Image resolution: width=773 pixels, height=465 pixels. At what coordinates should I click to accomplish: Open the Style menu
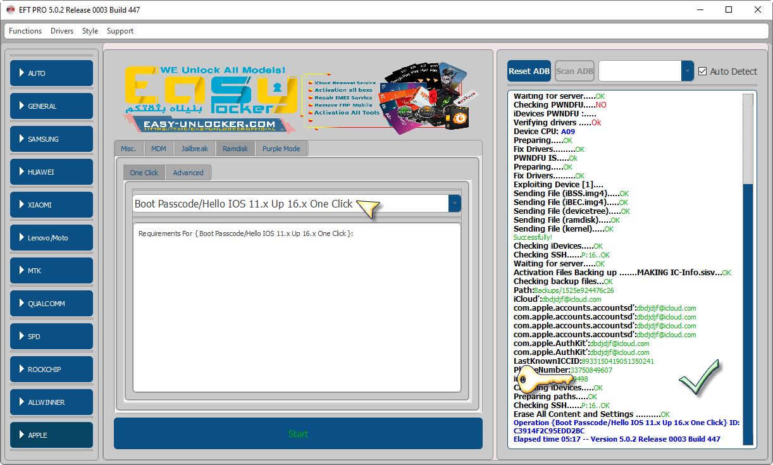pos(90,31)
